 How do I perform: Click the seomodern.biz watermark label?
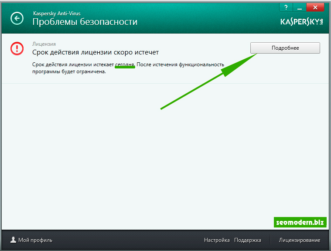[x=300, y=222]
